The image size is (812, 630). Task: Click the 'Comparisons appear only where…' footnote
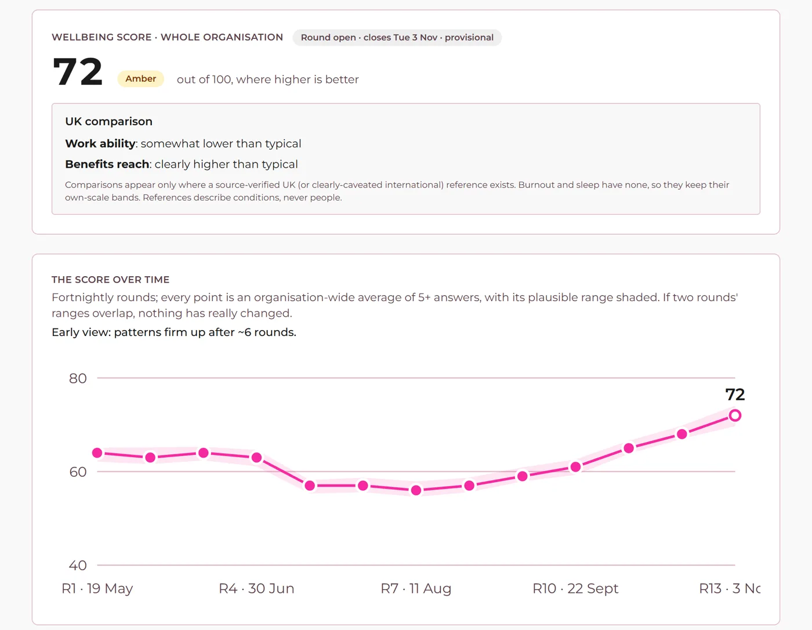click(397, 191)
